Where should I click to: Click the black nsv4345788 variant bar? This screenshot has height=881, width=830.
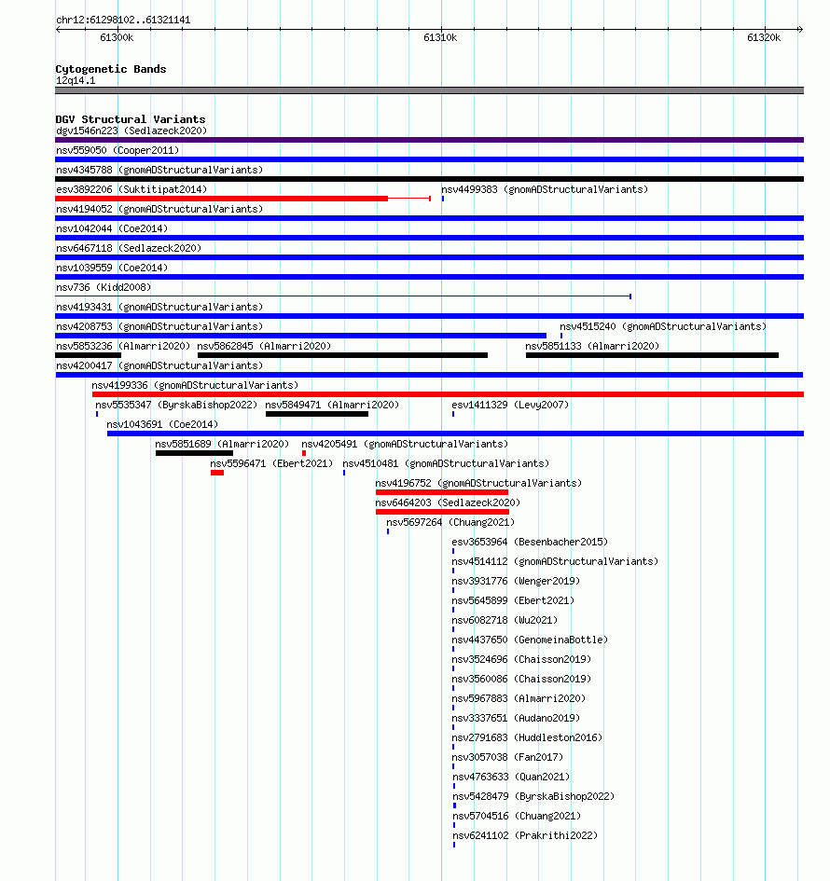(429, 179)
